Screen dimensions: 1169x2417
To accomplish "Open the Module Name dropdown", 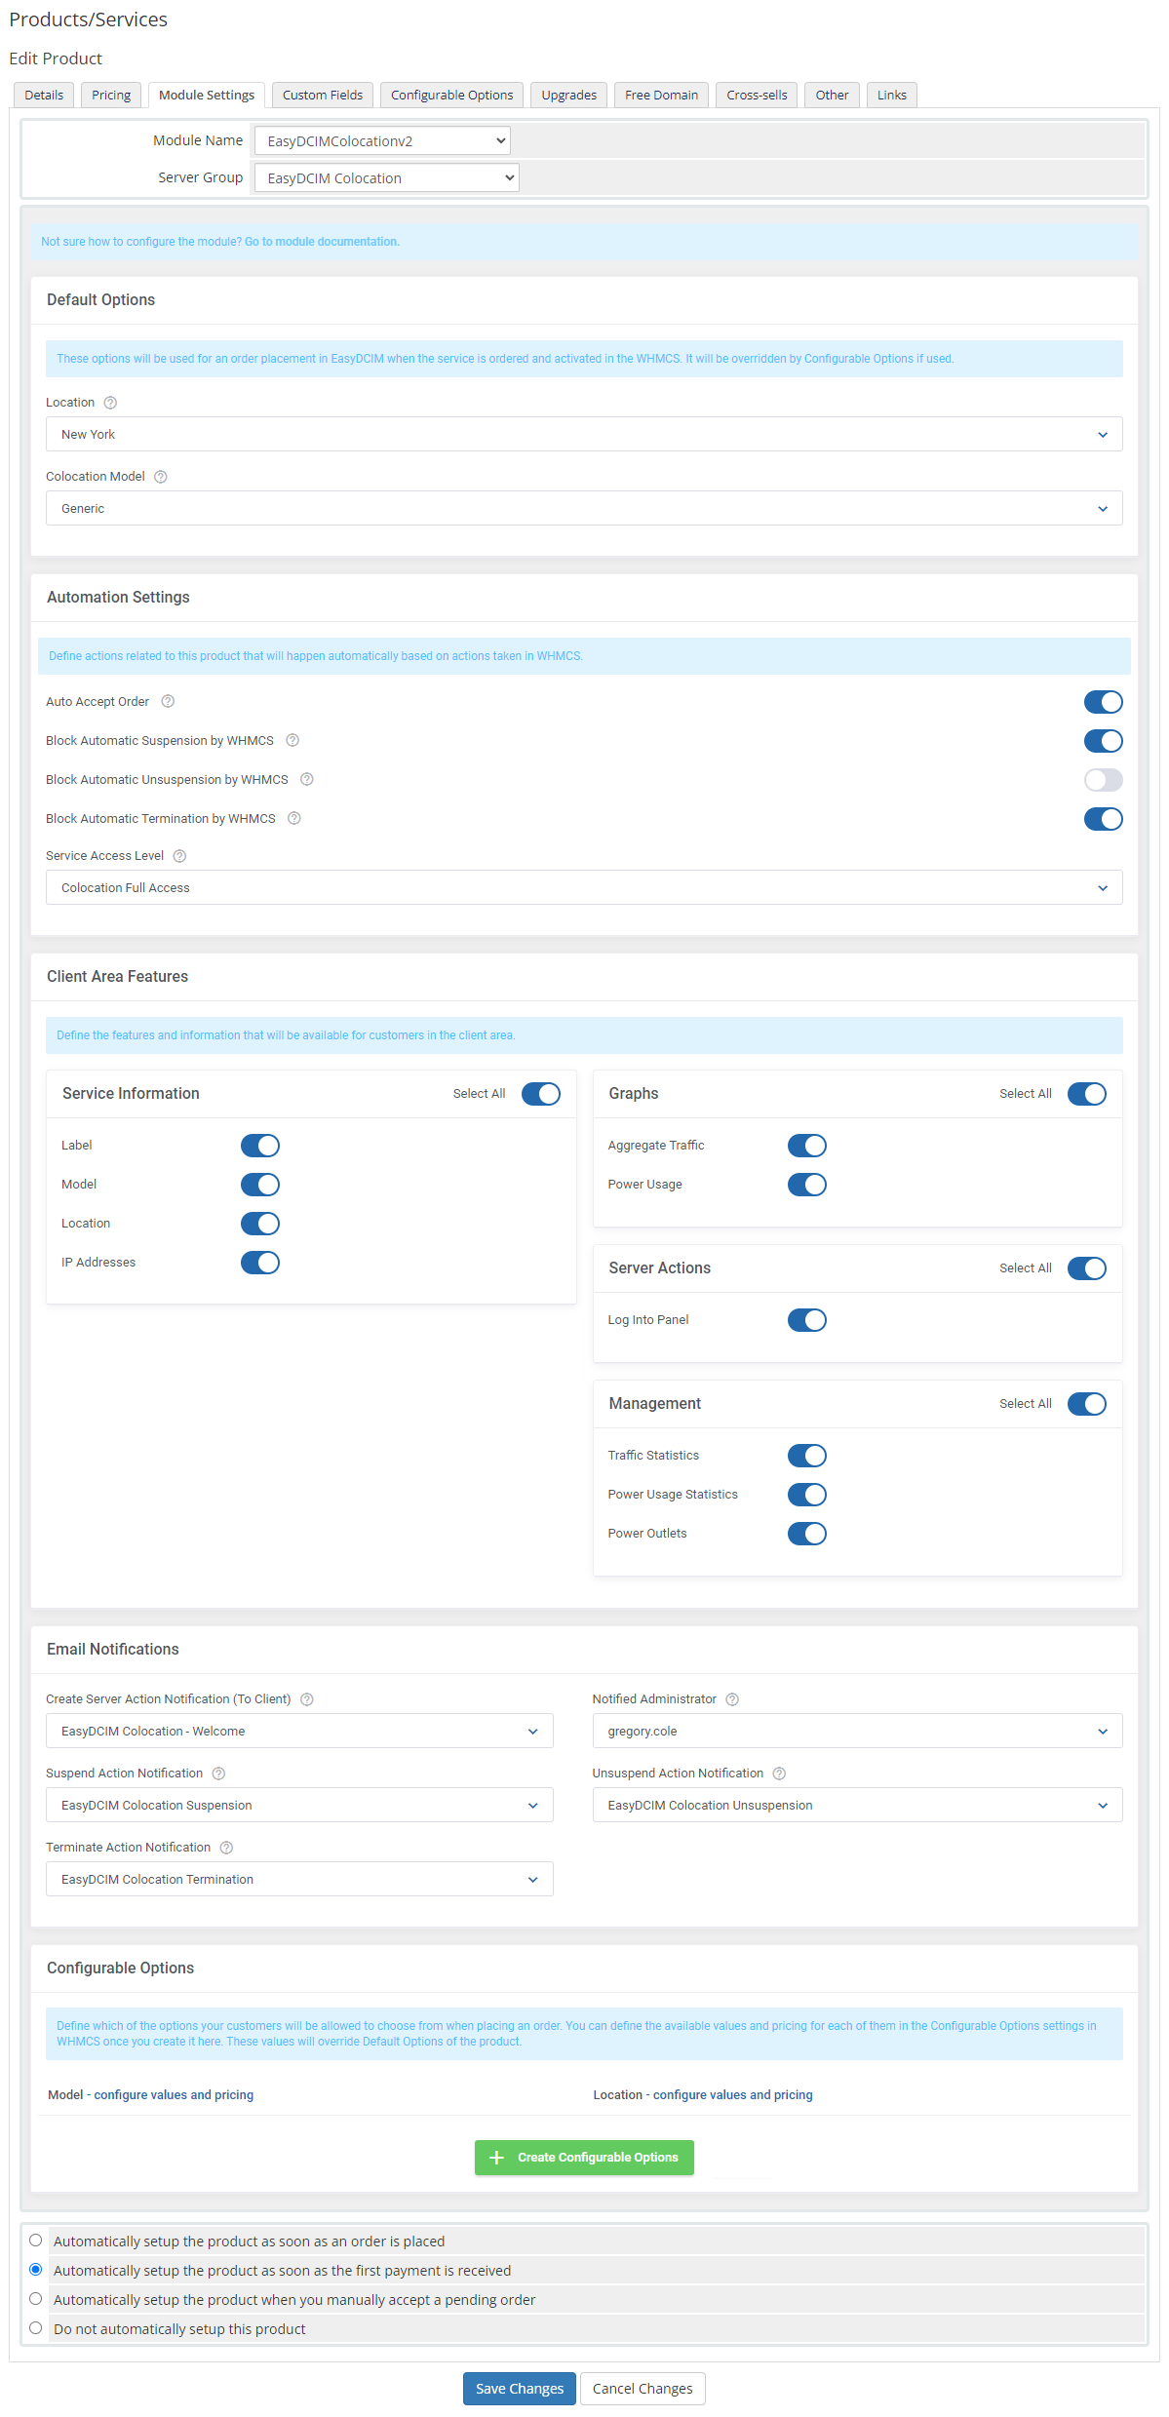I will (x=382, y=141).
